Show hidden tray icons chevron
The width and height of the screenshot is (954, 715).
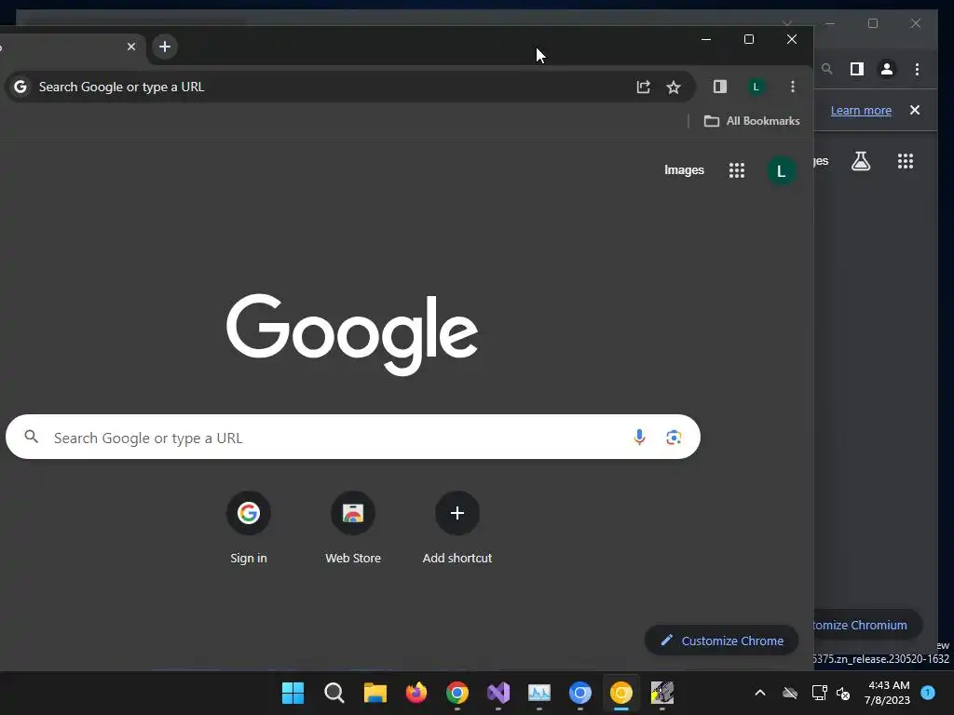760,693
